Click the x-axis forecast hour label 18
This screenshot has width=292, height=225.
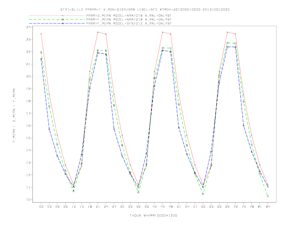[x=90, y=207]
